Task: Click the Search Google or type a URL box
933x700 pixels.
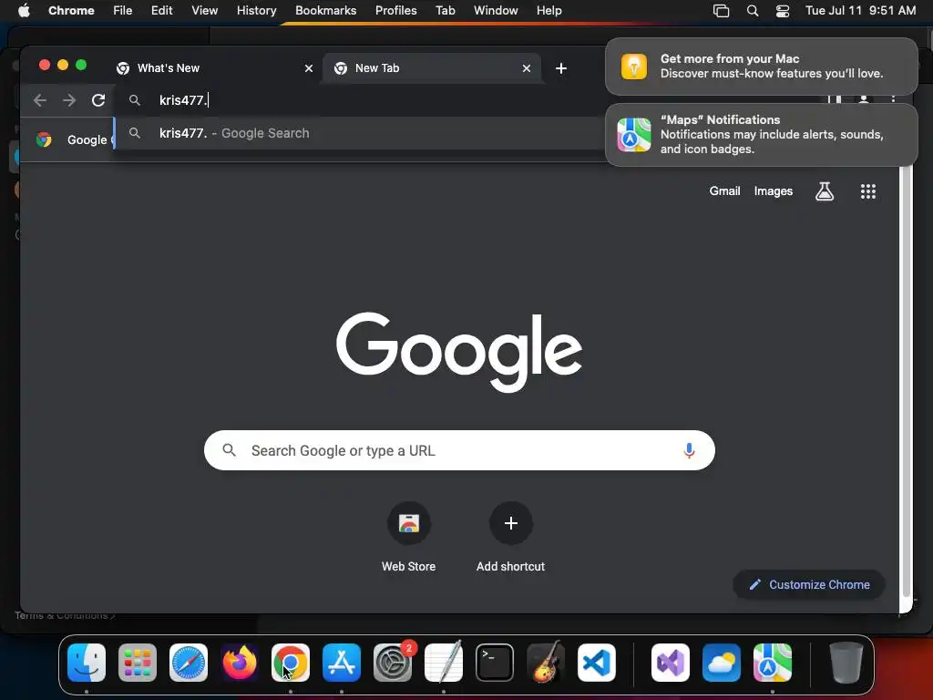Action: pyautogui.click(x=459, y=450)
